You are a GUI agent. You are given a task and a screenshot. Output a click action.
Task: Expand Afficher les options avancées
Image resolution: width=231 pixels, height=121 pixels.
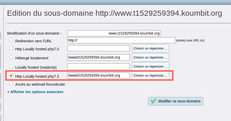pos(35,92)
